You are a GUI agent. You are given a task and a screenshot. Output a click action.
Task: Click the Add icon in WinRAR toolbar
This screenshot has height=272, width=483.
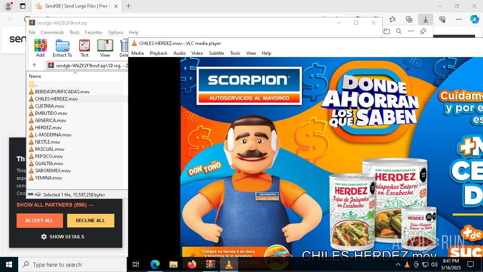40,48
